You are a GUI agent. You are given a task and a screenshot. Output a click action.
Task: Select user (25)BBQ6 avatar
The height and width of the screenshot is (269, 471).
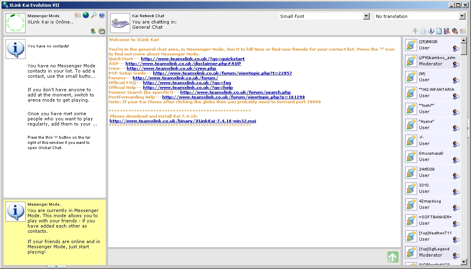coord(411,45)
